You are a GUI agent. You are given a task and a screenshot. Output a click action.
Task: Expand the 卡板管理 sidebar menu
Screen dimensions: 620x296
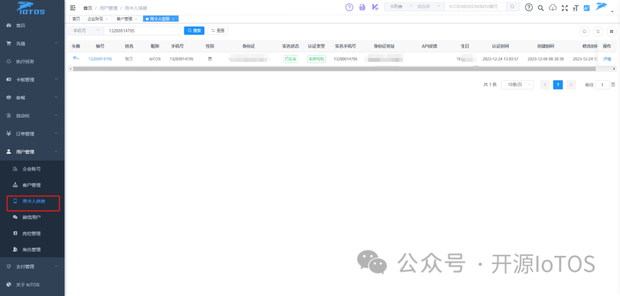(x=32, y=79)
